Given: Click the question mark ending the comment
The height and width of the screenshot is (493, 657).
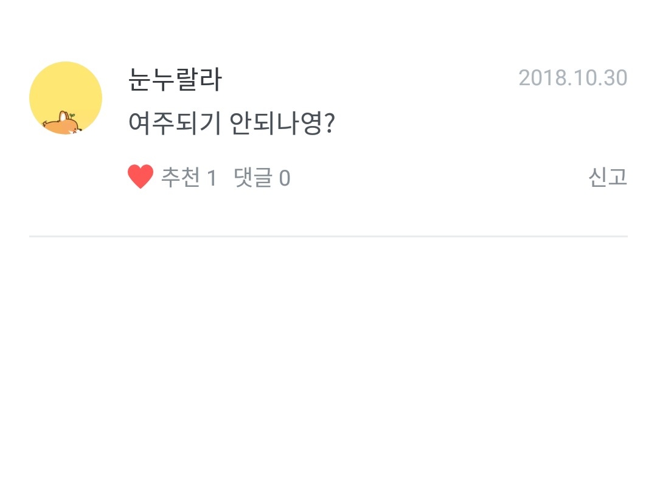Looking at the screenshot, I should pyautogui.click(x=330, y=125).
